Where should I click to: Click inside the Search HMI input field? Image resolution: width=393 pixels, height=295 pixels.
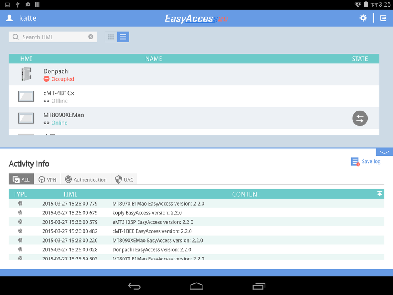[x=54, y=37]
